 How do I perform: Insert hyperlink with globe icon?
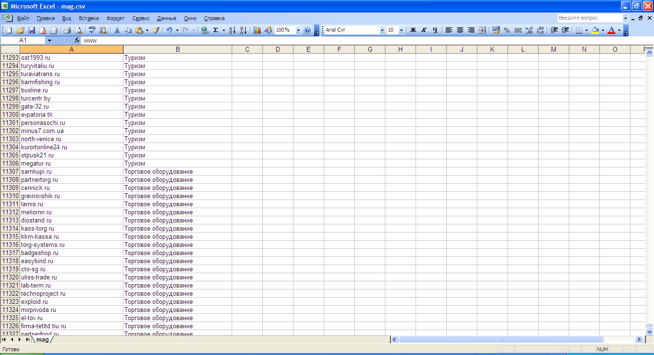[205, 30]
